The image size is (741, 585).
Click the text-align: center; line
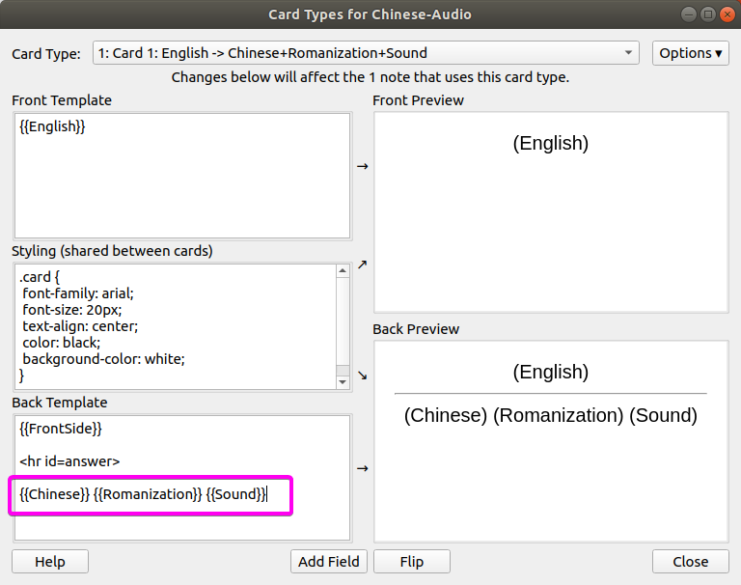[x=80, y=326]
